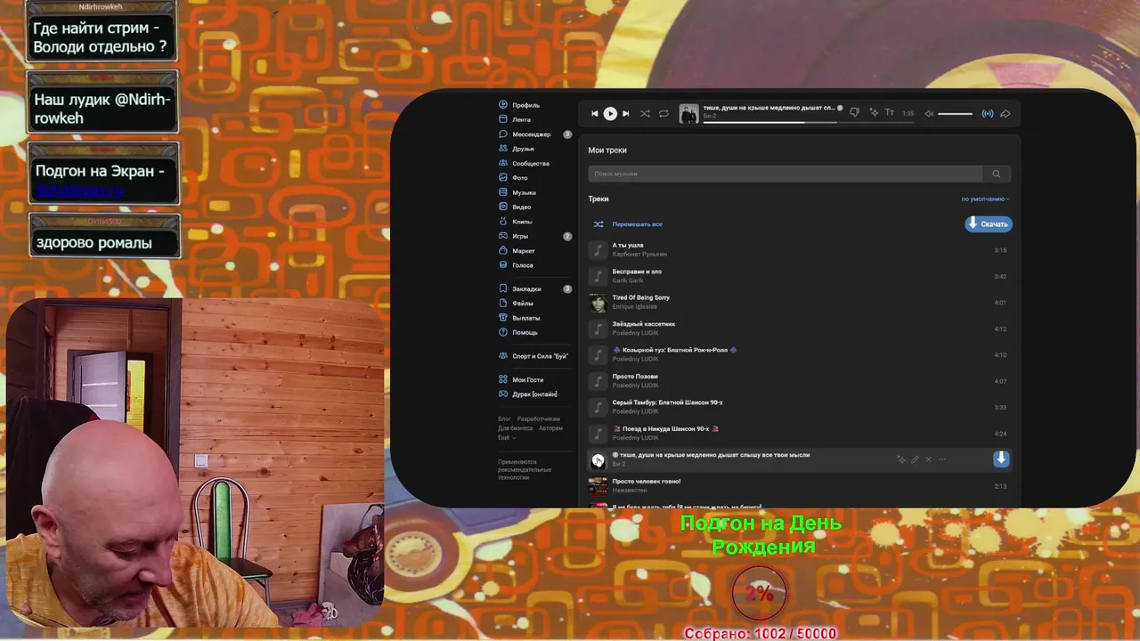Screen dimensions: 1140x641
Task: Show lyrics with the Tт icon
Action: 889,113
